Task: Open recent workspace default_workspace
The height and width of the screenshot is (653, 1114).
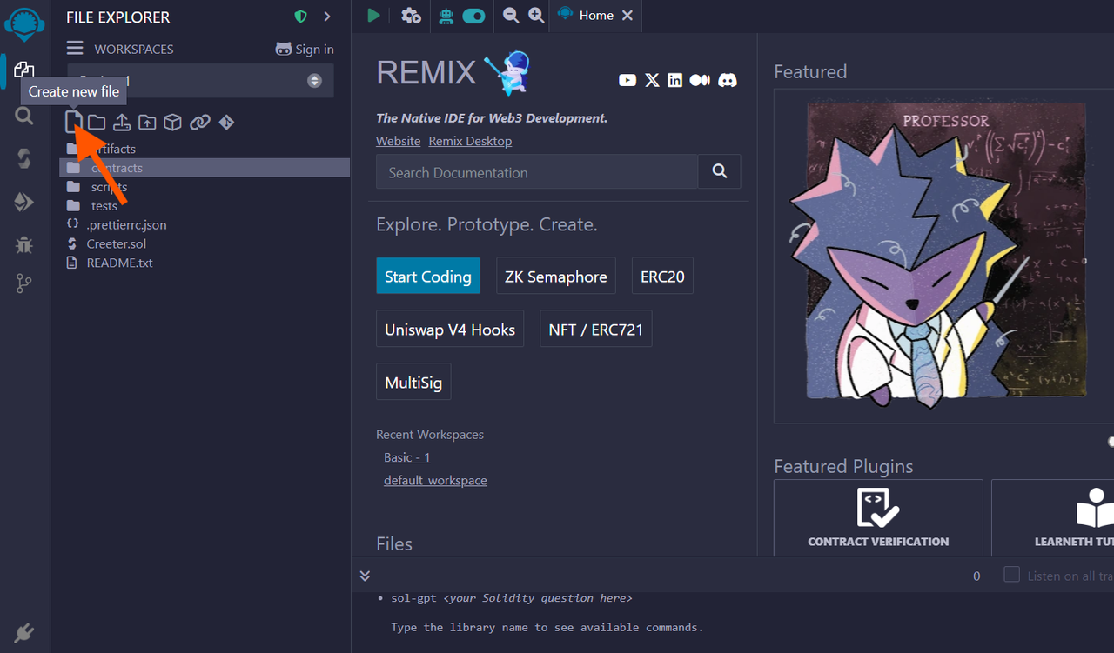Action: point(435,480)
